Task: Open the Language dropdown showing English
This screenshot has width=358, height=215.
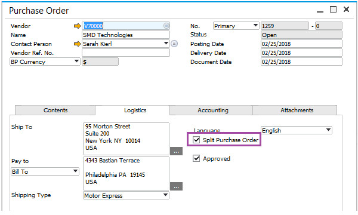Action: [329, 130]
